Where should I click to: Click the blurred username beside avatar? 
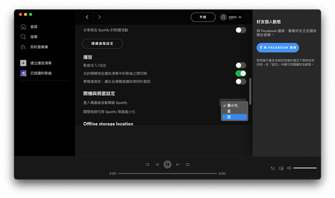point(236,17)
